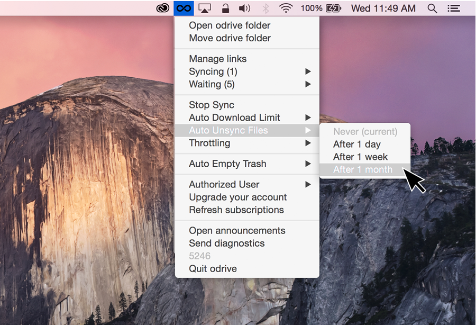Screen dimensions: 476x325
Task: Set auto unsync to After 1 week
Action: coord(365,157)
